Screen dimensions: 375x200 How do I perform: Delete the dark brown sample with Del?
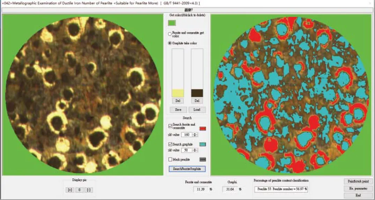tap(197, 101)
